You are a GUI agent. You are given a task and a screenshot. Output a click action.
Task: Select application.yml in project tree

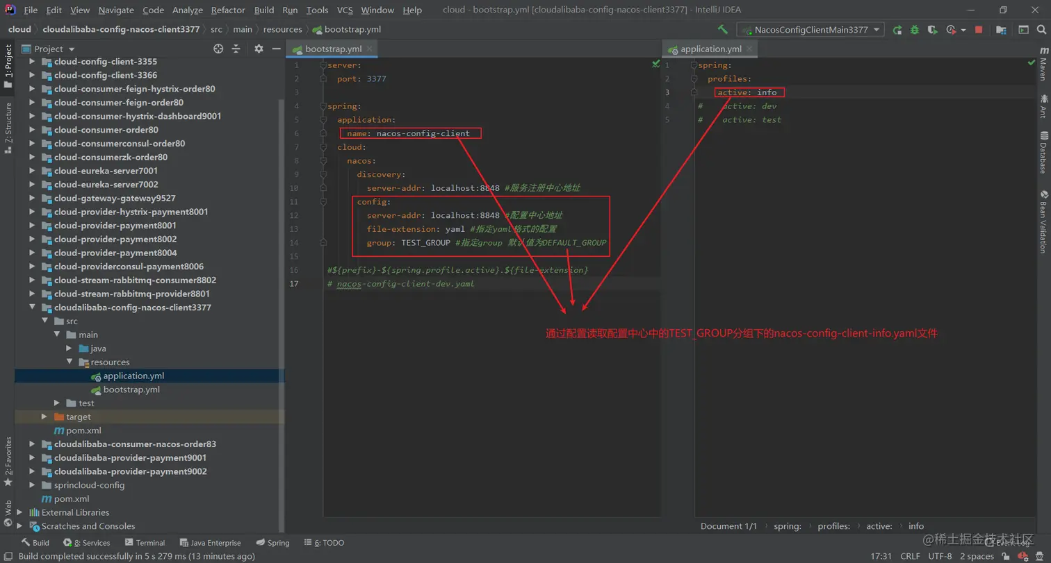coord(133,376)
